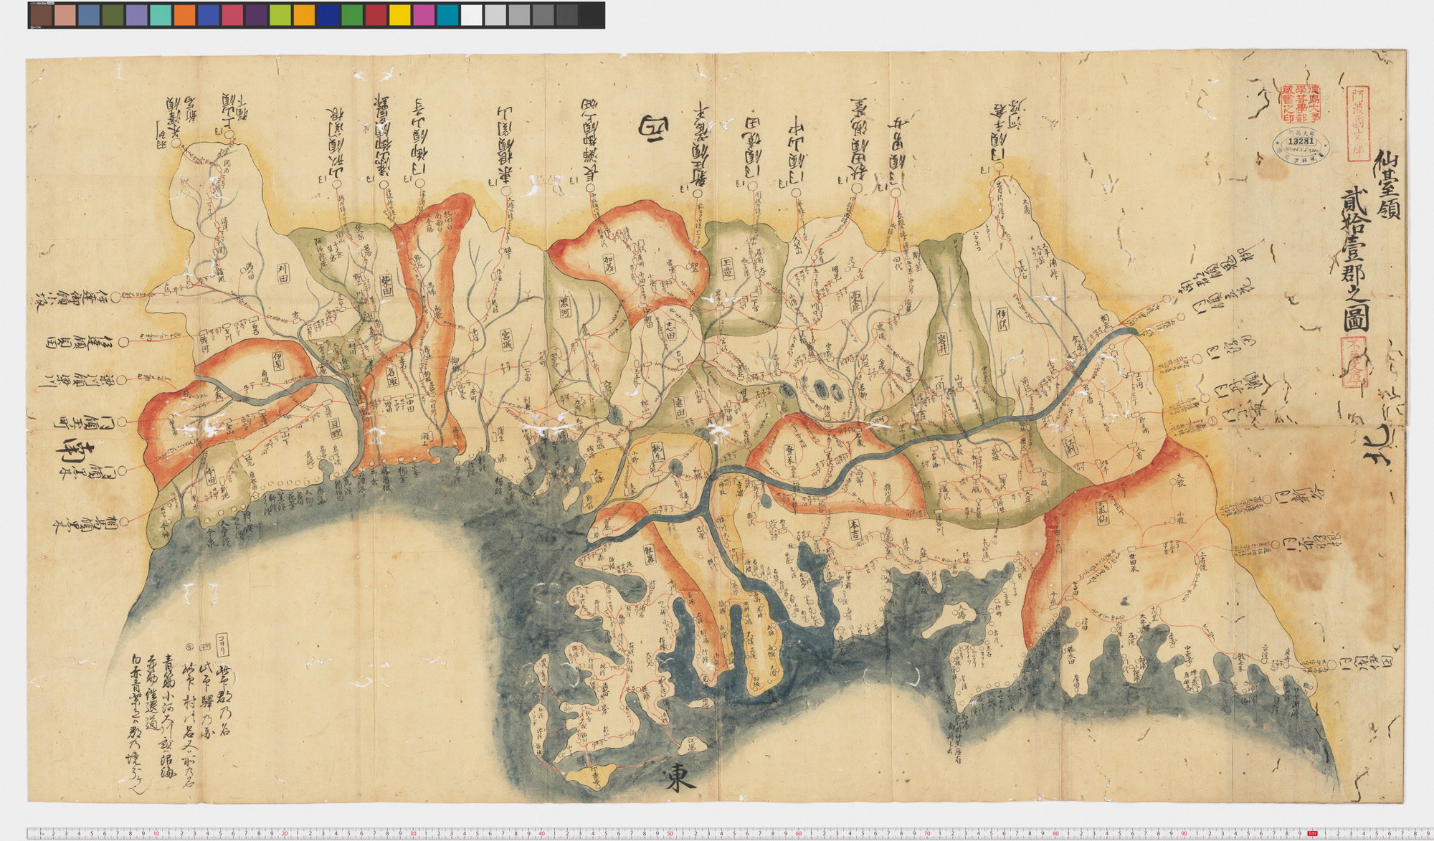Image resolution: width=1434 pixels, height=841 pixels.
Task: Click the lime green color patch
Action: [x=280, y=15]
